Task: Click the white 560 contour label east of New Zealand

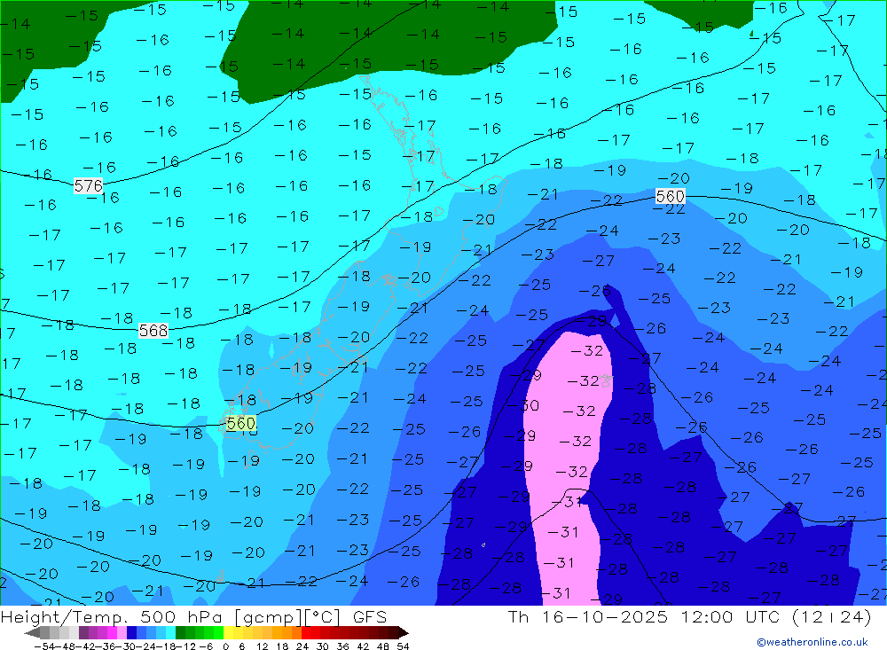Action: click(x=671, y=196)
